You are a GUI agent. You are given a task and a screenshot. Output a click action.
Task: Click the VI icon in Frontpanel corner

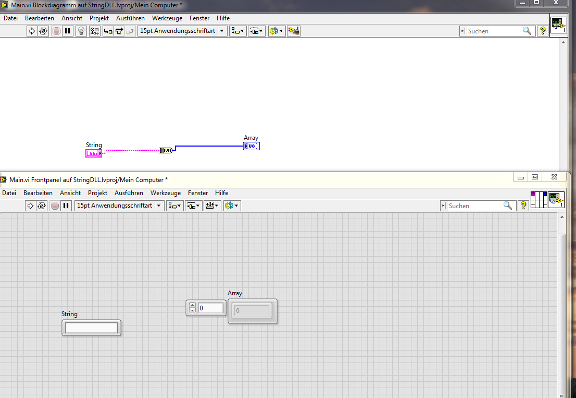click(556, 200)
